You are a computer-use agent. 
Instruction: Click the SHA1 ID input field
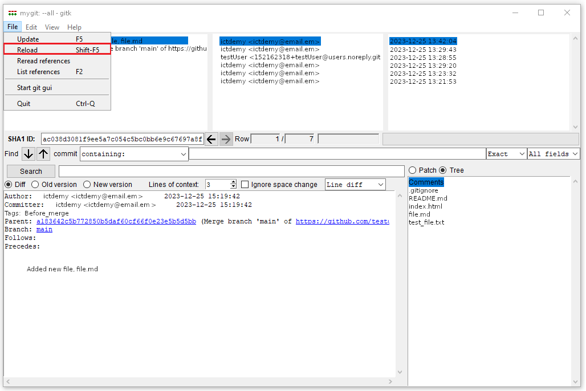pos(122,139)
